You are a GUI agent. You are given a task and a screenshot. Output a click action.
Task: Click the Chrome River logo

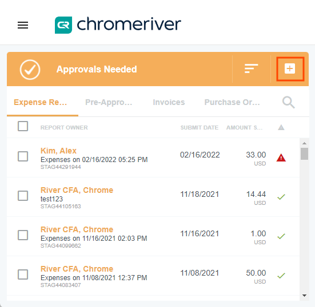click(x=118, y=25)
